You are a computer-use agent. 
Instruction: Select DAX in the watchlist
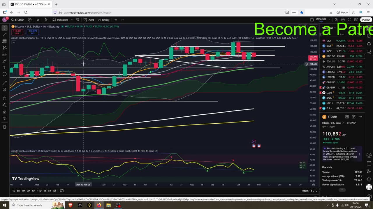342,46
